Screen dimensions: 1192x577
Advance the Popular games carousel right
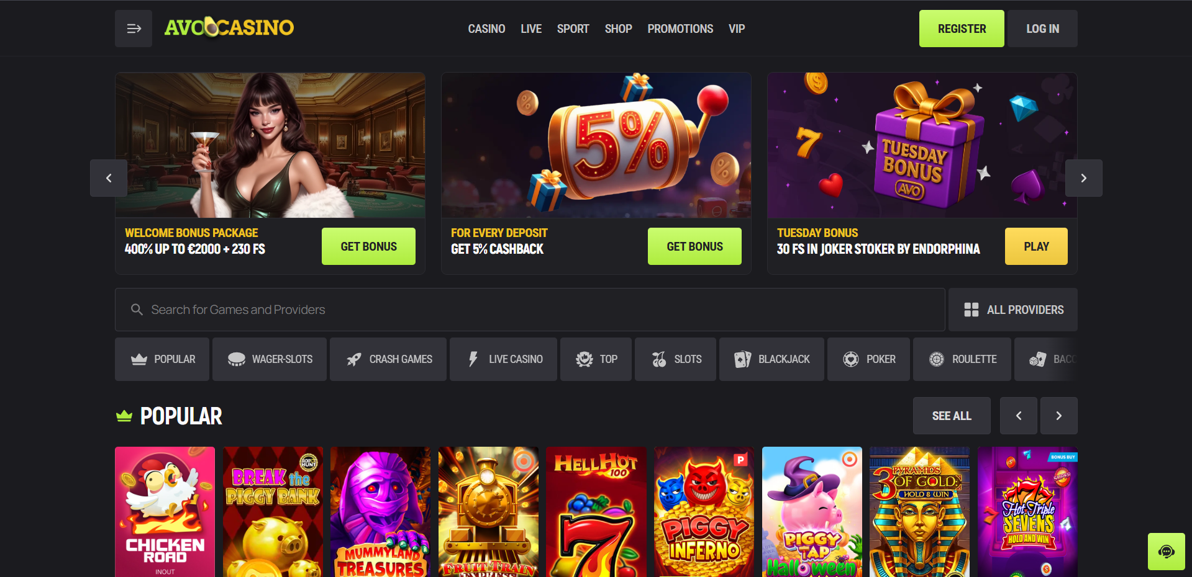coord(1059,416)
